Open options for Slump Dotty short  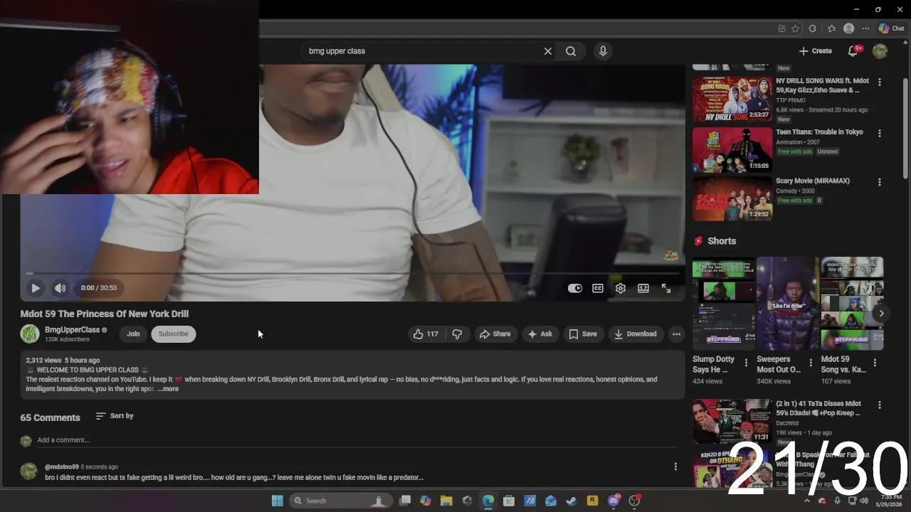click(x=746, y=363)
